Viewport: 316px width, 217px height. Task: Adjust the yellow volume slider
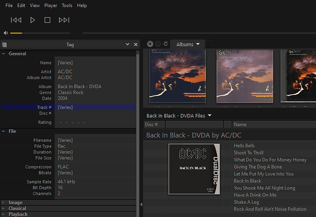pos(40,33)
